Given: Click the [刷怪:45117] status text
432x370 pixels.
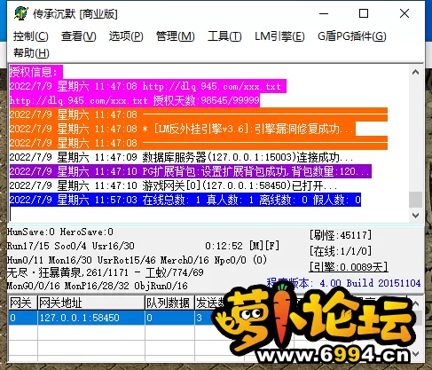Looking at the screenshot, I should coord(341,235).
